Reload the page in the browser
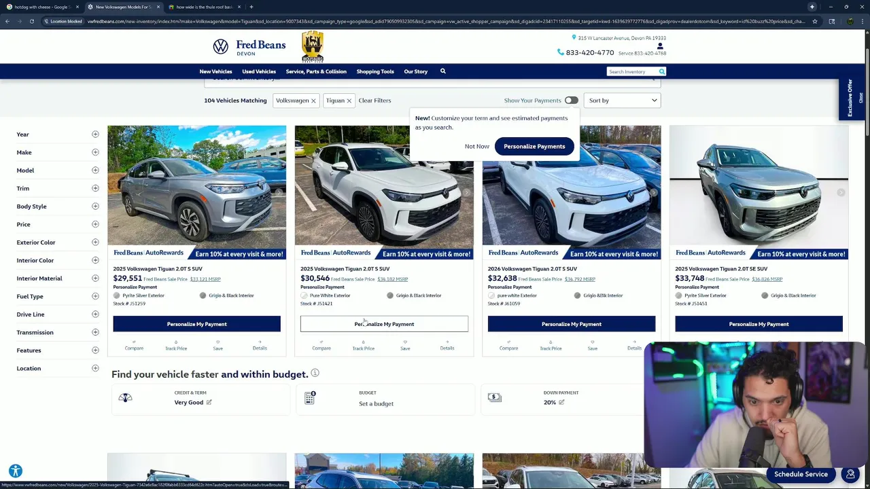Screen dimensions: 870x489 31,21
